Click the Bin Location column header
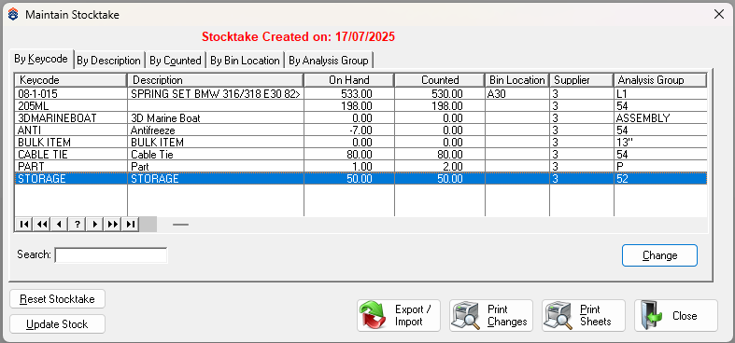The image size is (735, 343). click(517, 80)
